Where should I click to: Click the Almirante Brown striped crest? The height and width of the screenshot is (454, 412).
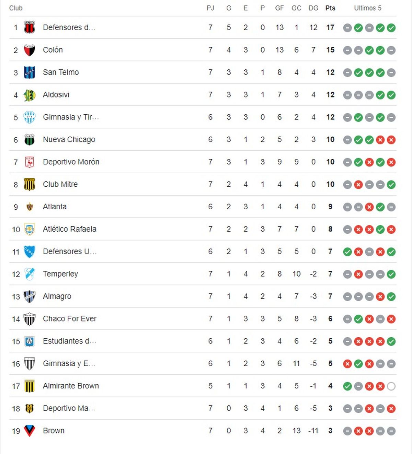(30, 386)
